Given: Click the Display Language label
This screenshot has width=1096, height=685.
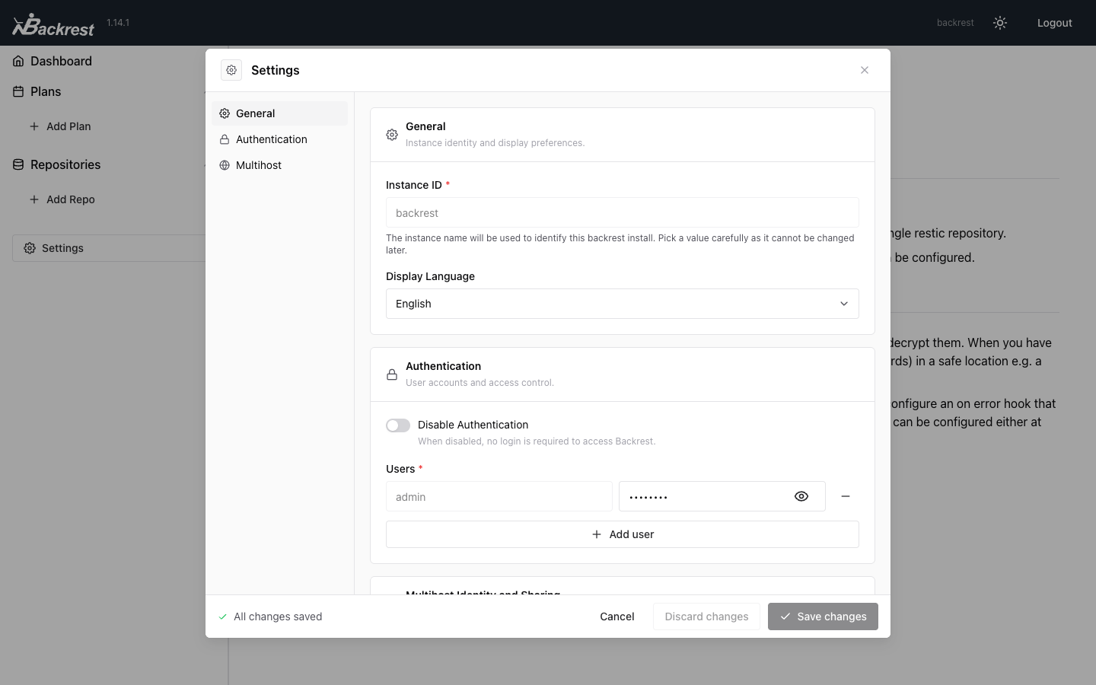Looking at the screenshot, I should 430,276.
